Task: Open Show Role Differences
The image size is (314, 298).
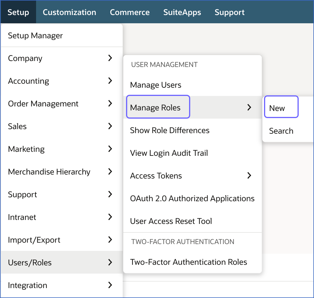Action: (x=169, y=130)
